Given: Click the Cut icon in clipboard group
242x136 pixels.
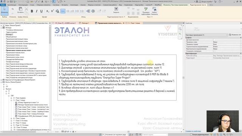Looking at the screenshot, I should click(x=26, y=9).
